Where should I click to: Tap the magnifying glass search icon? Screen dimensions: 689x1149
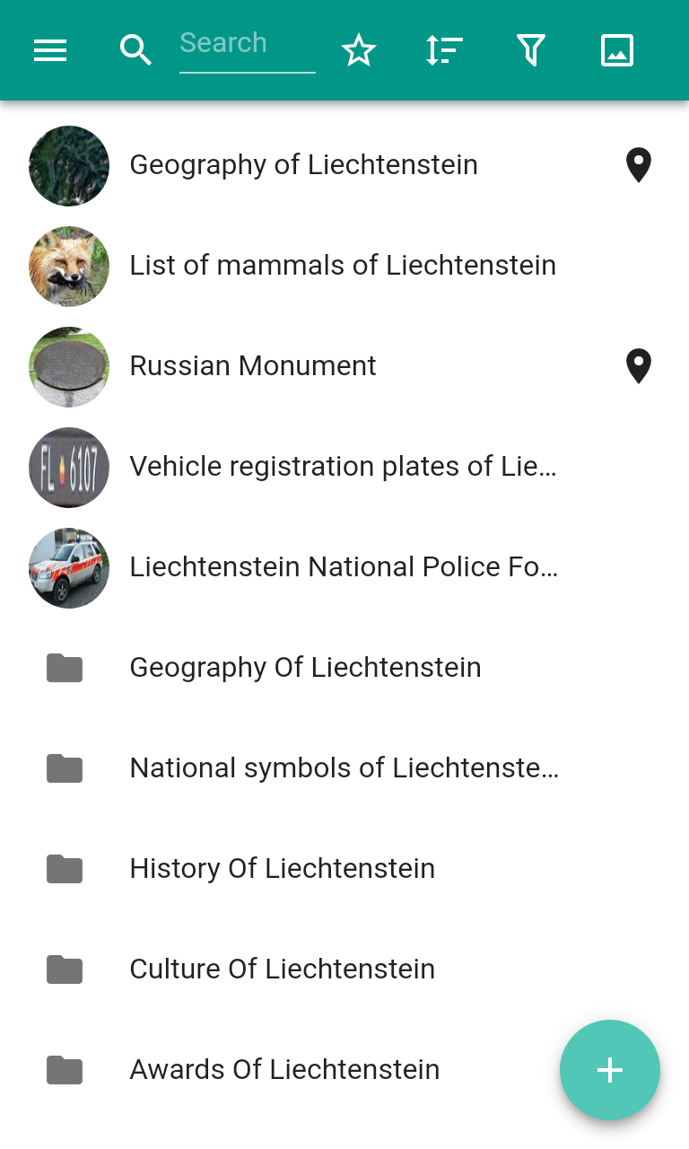click(x=135, y=50)
